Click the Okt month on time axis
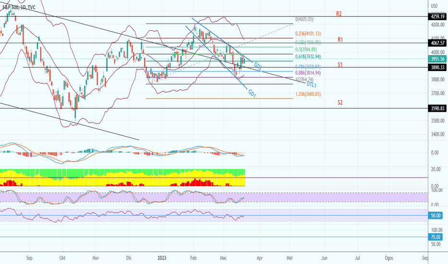This screenshot has width=448, height=264. [x=62, y=258]
